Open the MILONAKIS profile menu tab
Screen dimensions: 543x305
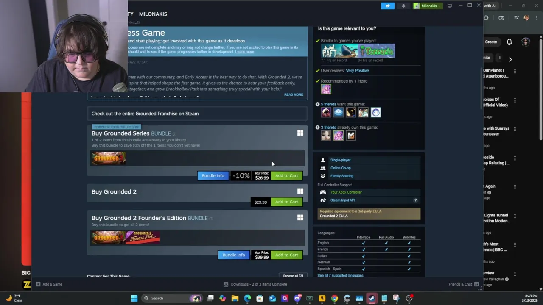coord(153,14)
